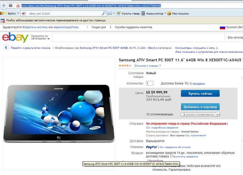
Task: Open Компьютеры, планшеты и сеть category link
Action: tap(195, 48)
